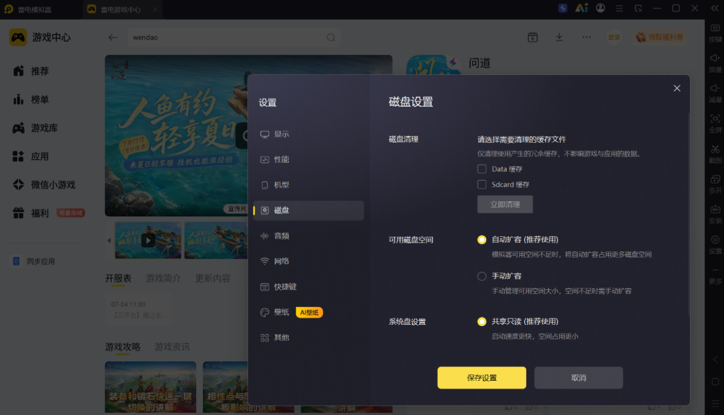Click the 领取福利券 button

point(661,37)
